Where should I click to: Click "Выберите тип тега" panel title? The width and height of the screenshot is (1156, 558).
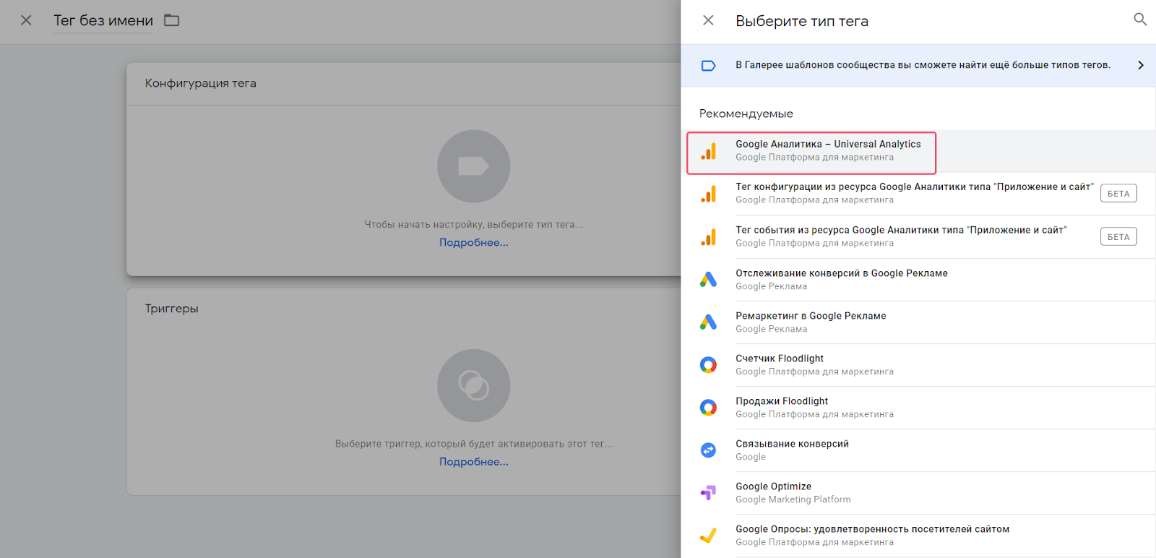[x=802, y=21]
